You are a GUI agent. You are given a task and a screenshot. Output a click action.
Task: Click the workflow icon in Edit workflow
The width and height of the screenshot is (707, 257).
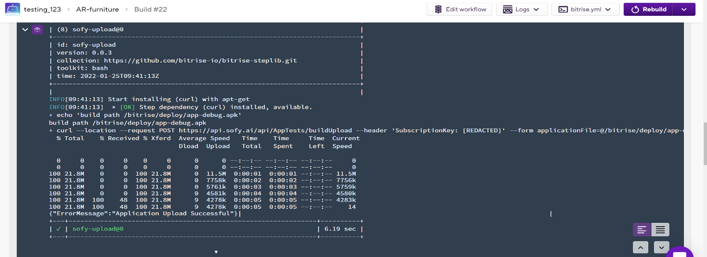coord(438,9)
